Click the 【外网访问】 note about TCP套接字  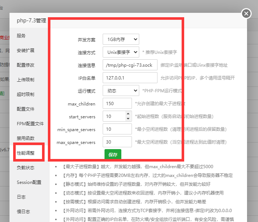pos(147,211)
